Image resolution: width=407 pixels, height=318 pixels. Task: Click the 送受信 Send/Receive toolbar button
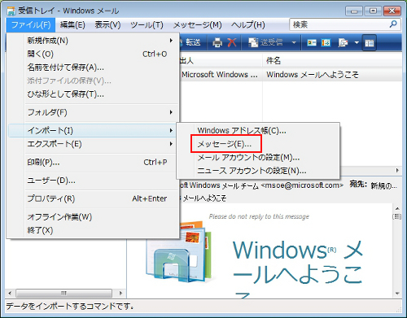point(265,42)
